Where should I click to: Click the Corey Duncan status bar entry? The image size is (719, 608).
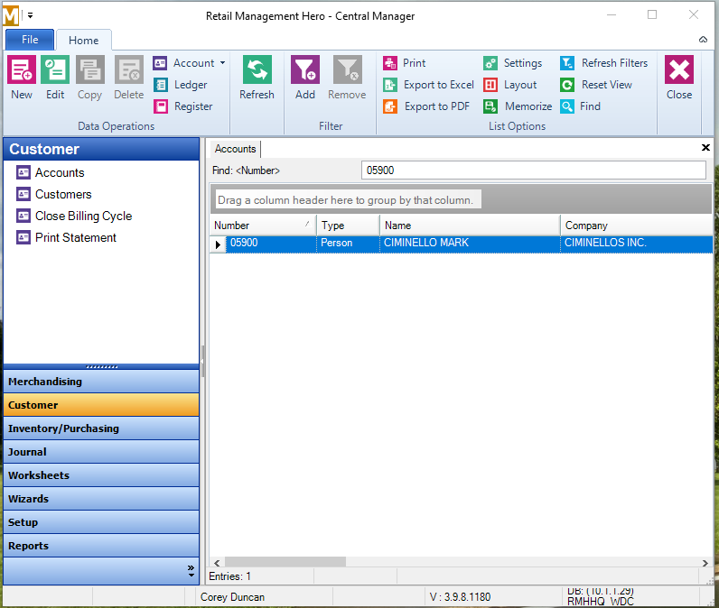click(x=232, y=597)
